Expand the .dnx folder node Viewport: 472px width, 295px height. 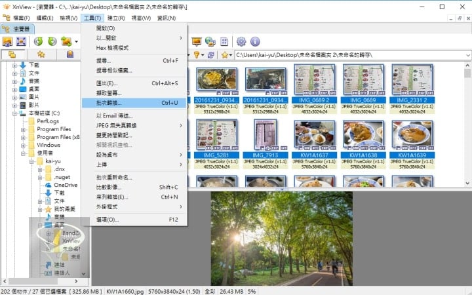pos(40,170)
